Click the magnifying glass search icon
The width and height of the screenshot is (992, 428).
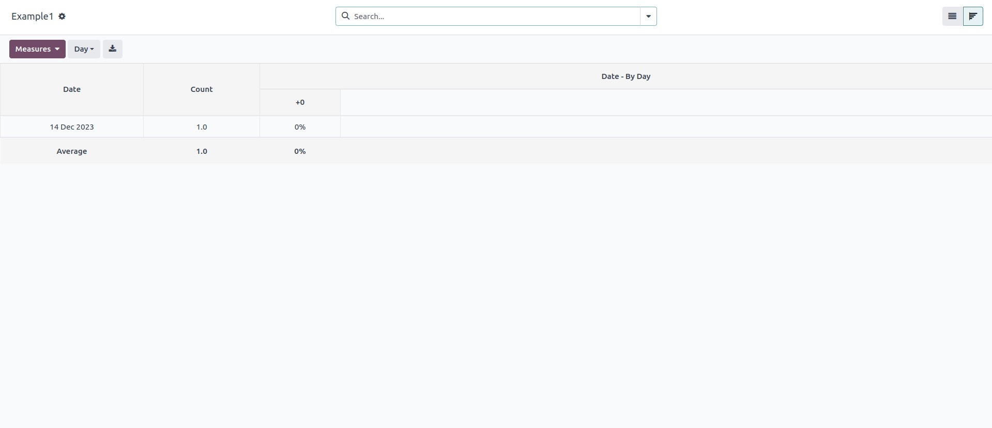pos(345,16)
